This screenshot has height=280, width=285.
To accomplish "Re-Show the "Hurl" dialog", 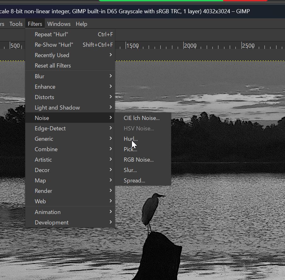I will pos(54,45).
